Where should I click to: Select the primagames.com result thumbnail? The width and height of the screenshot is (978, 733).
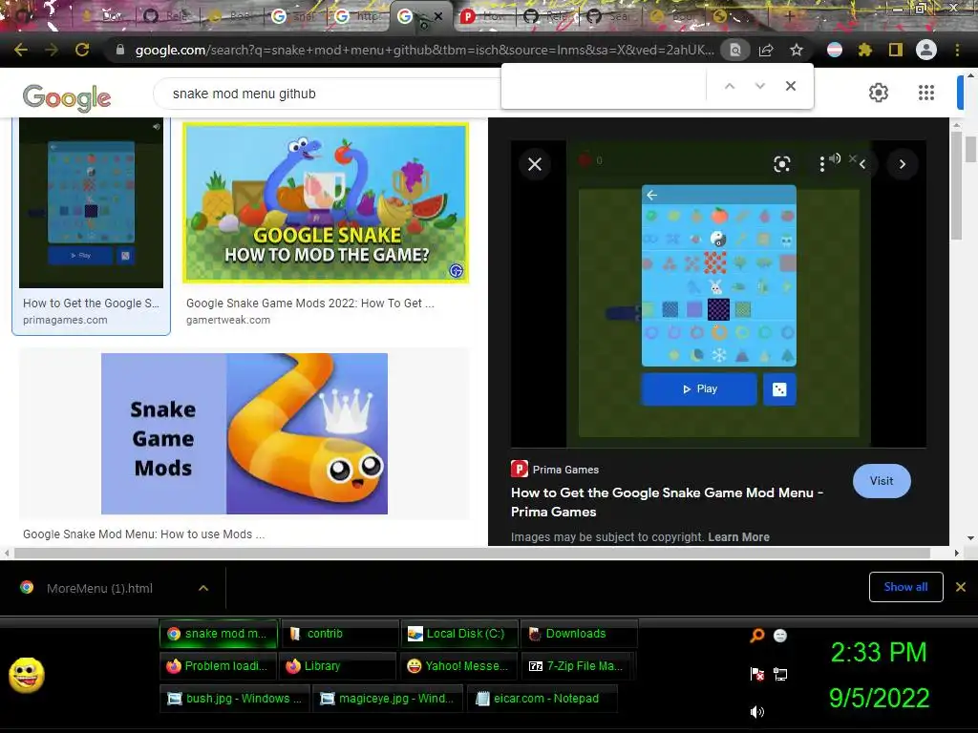click(91, 202)
